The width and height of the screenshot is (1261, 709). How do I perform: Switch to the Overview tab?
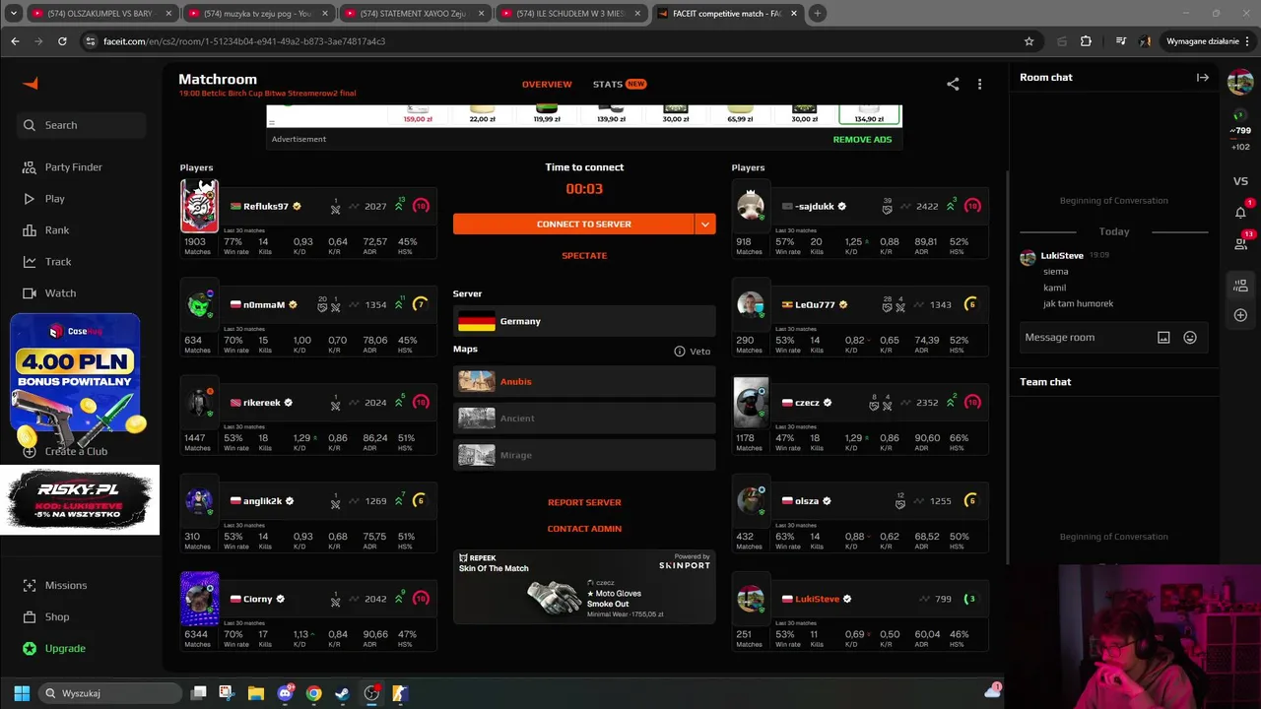tap(547, 85)
